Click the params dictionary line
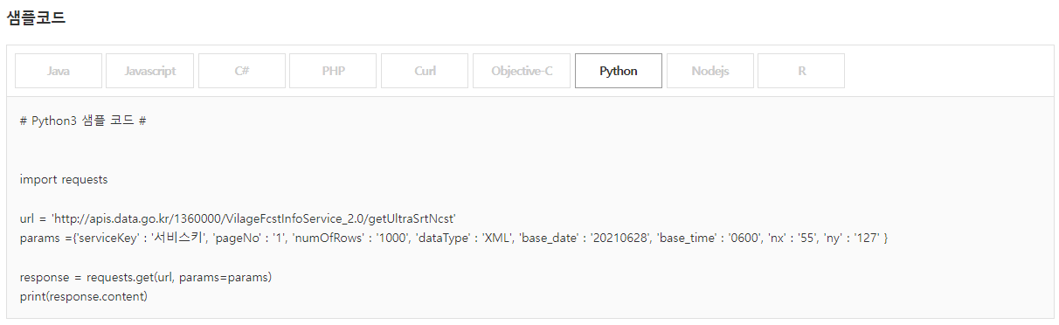 tap(453, 238)
